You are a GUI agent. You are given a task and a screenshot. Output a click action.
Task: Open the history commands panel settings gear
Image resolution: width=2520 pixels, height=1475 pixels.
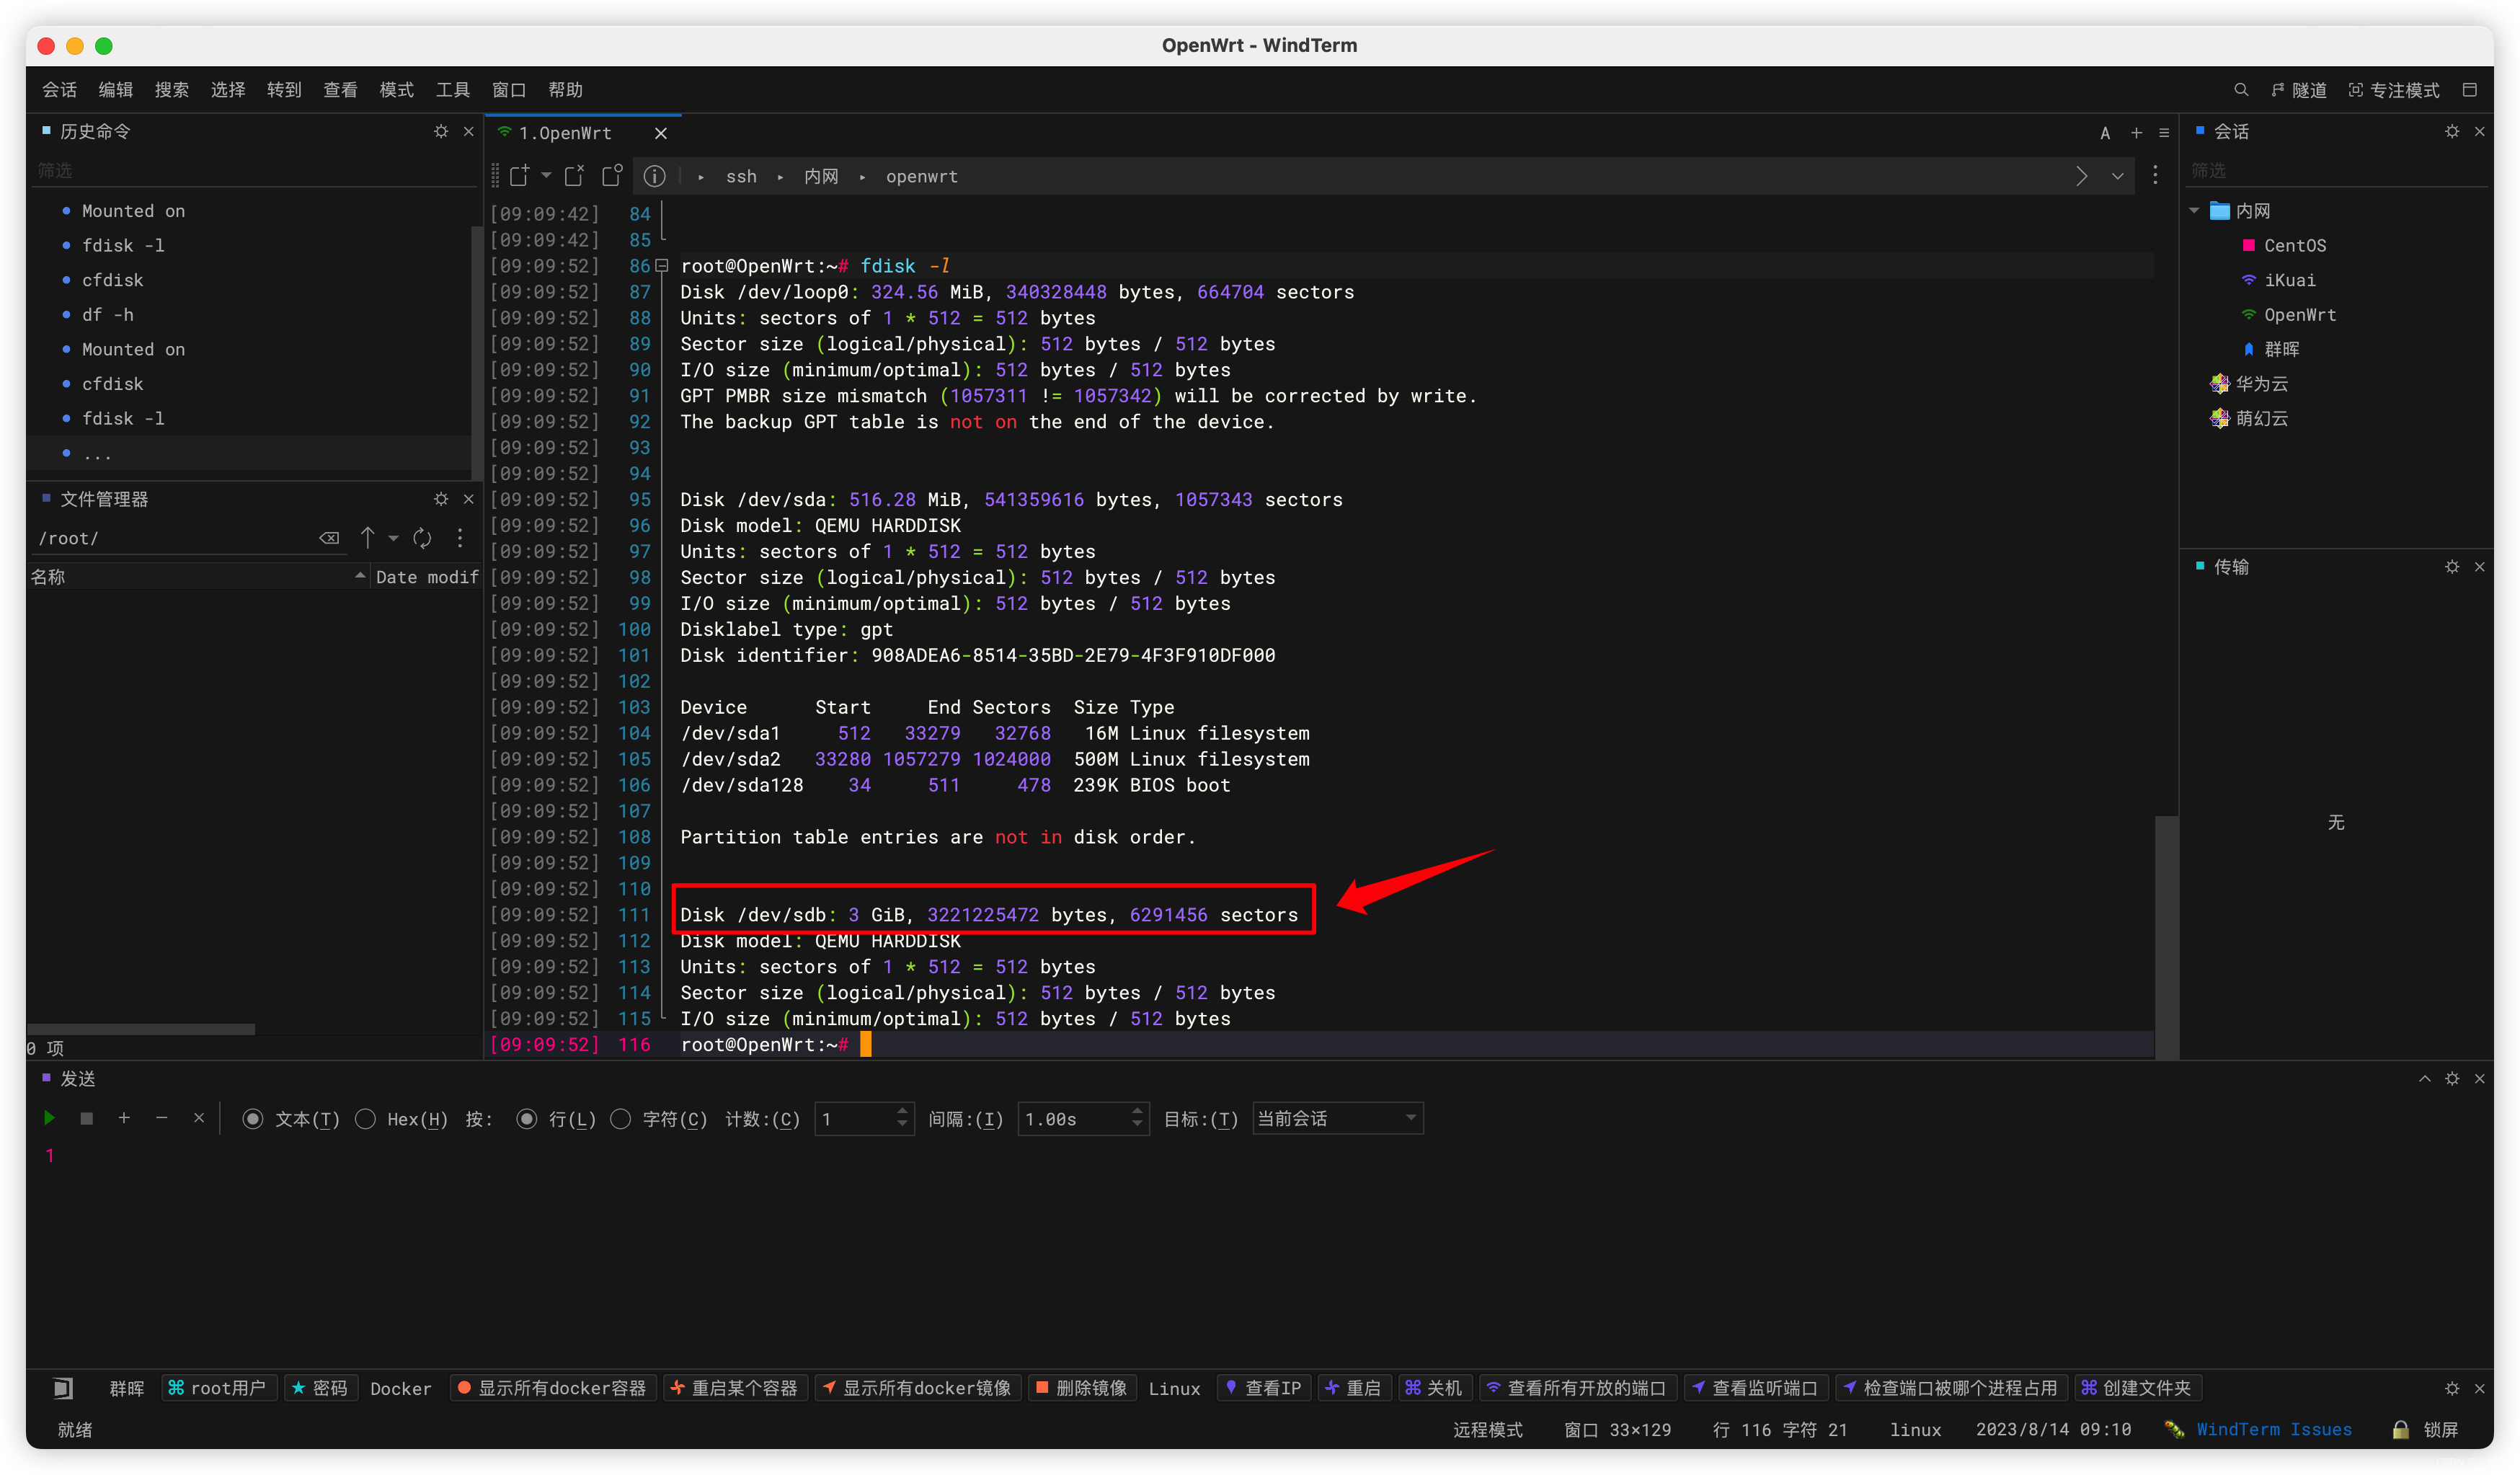coord(441,131)
